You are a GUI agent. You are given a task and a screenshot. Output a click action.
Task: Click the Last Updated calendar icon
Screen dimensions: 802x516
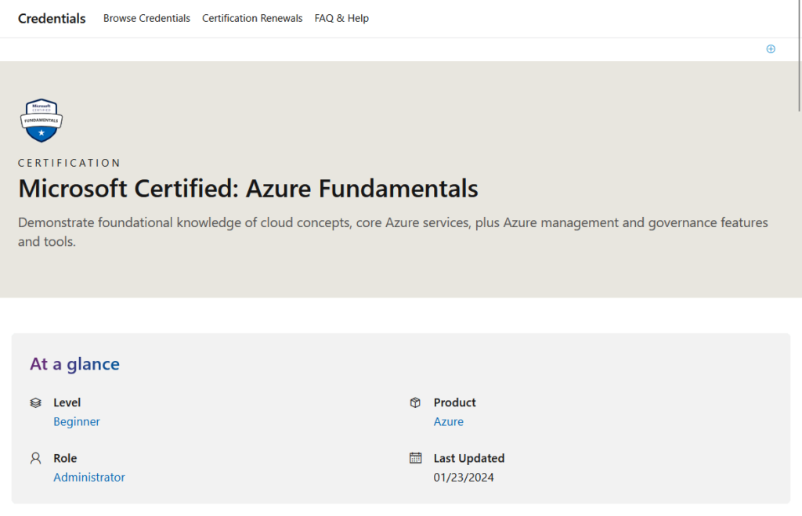[x=415, y=458]
